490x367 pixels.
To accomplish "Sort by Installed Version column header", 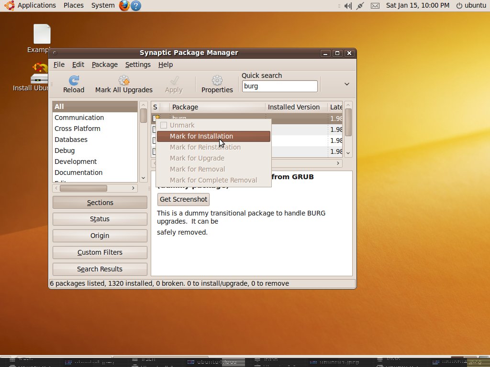I will pos(296,107).
